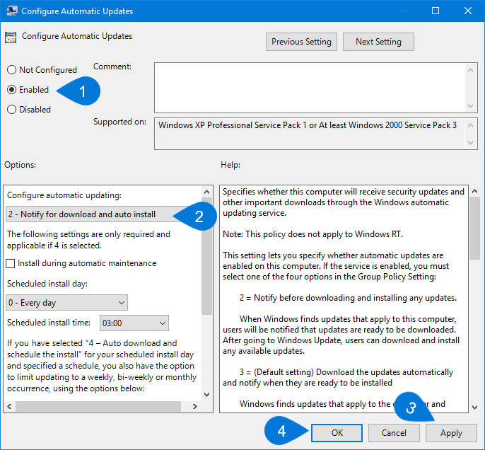Image resolution: width=485 pixels, height=450 pixels.
Task: Click the 'Help:' heading label
Action: (230, 165)
